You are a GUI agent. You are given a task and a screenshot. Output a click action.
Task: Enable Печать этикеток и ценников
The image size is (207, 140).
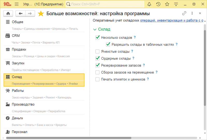(x=98, y=79)
